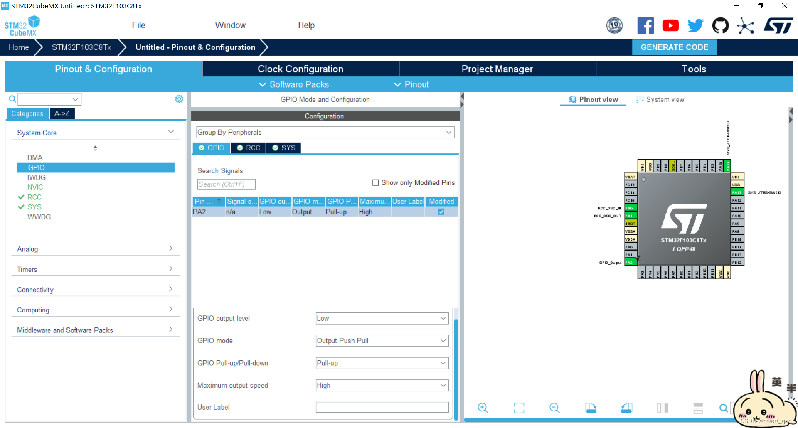Click the 10 years anniversary badge

(x=614, y=26)
